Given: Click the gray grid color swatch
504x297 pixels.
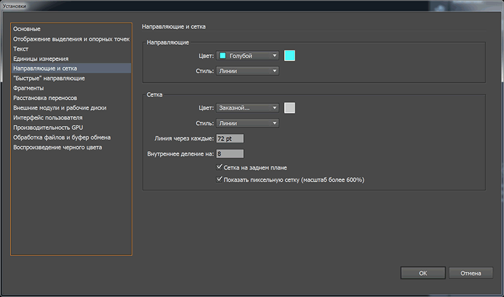Looking at the screenshot, I should point(290,108).
